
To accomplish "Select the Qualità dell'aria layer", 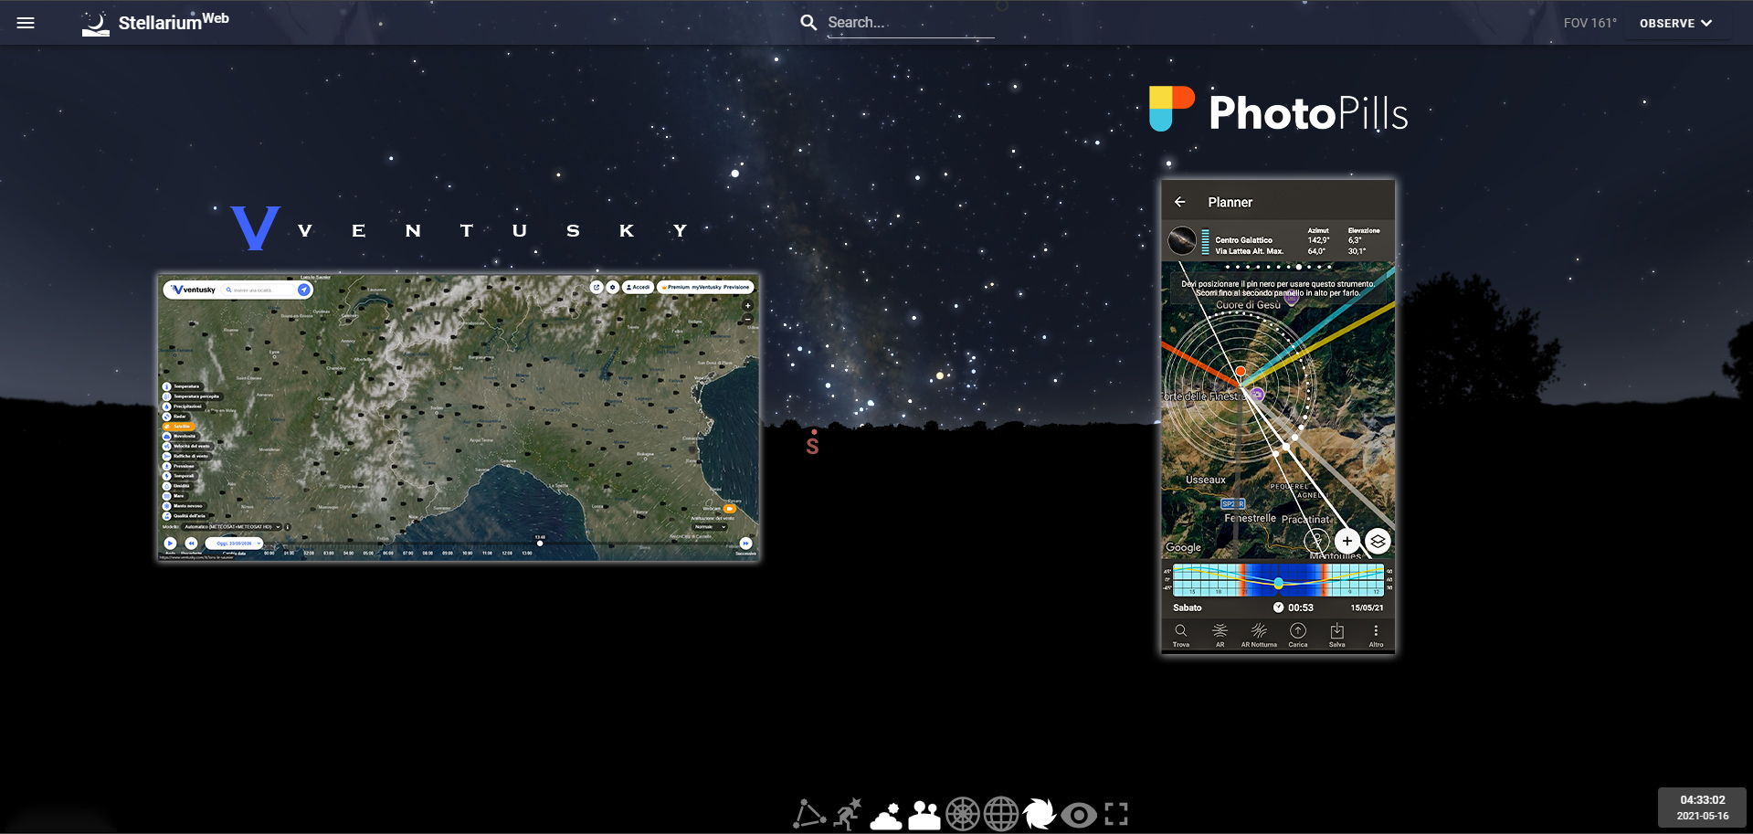I will click(x=184, y=516).
